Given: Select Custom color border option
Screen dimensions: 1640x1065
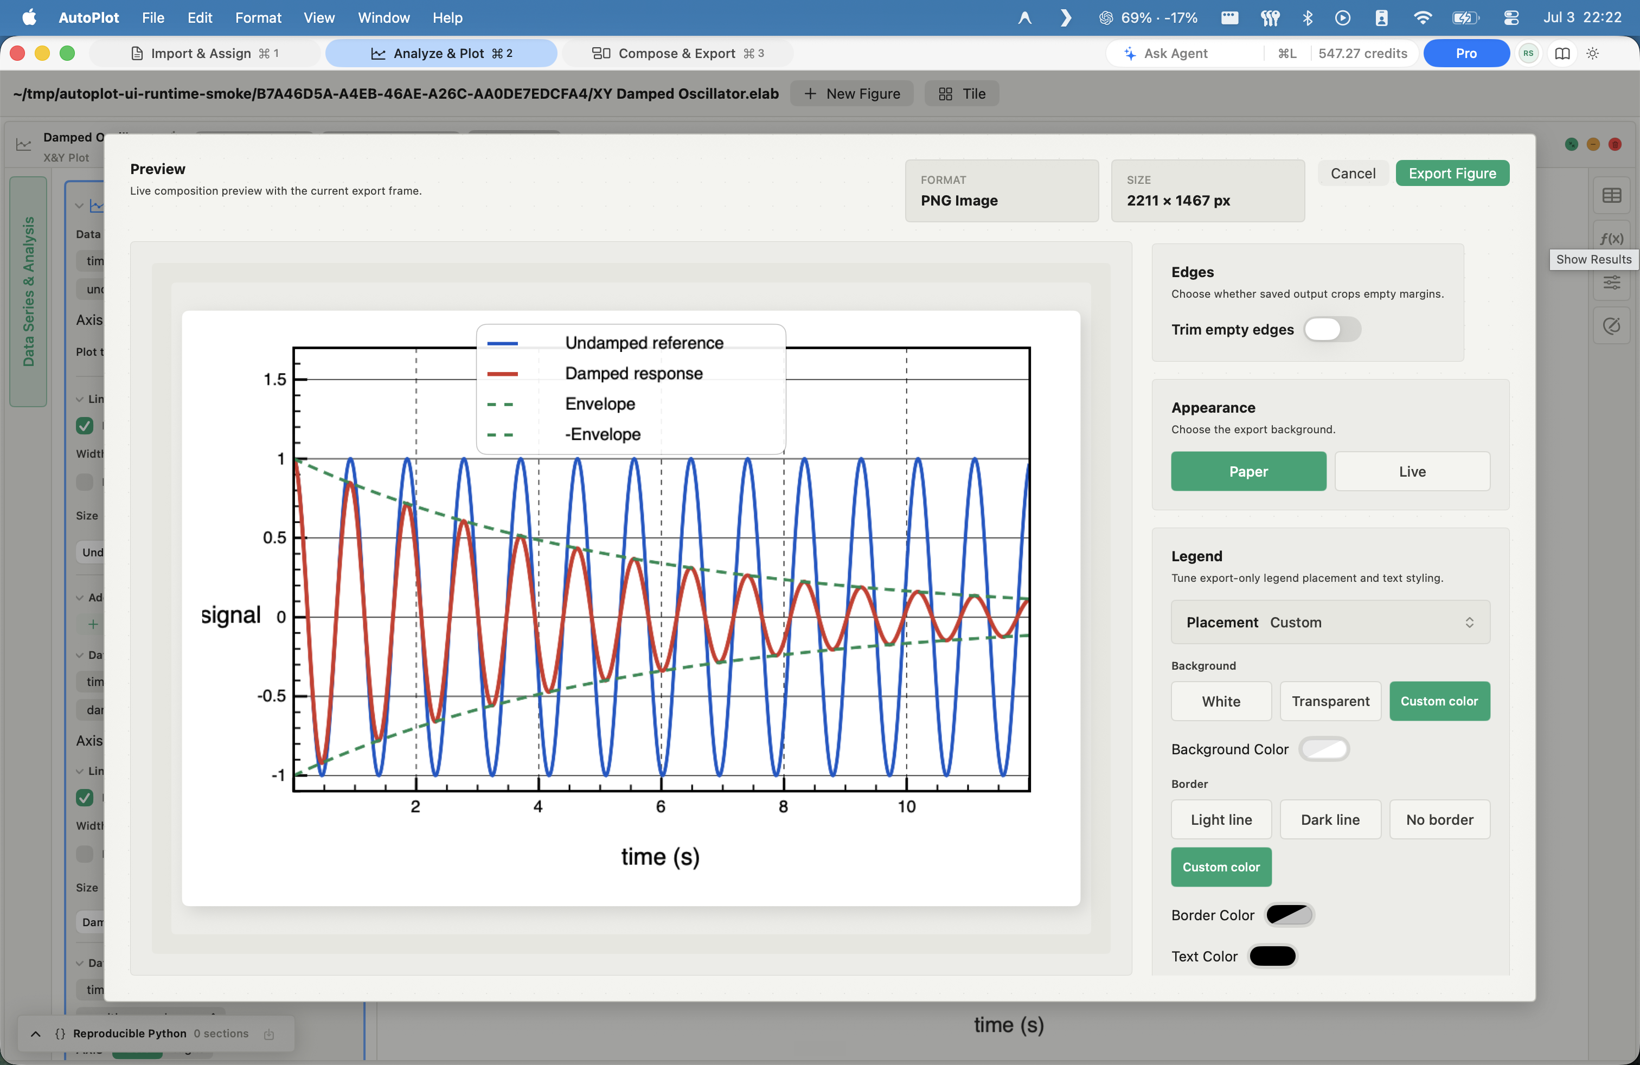Looking at the screenshot, I should [x=1220, y=867].
